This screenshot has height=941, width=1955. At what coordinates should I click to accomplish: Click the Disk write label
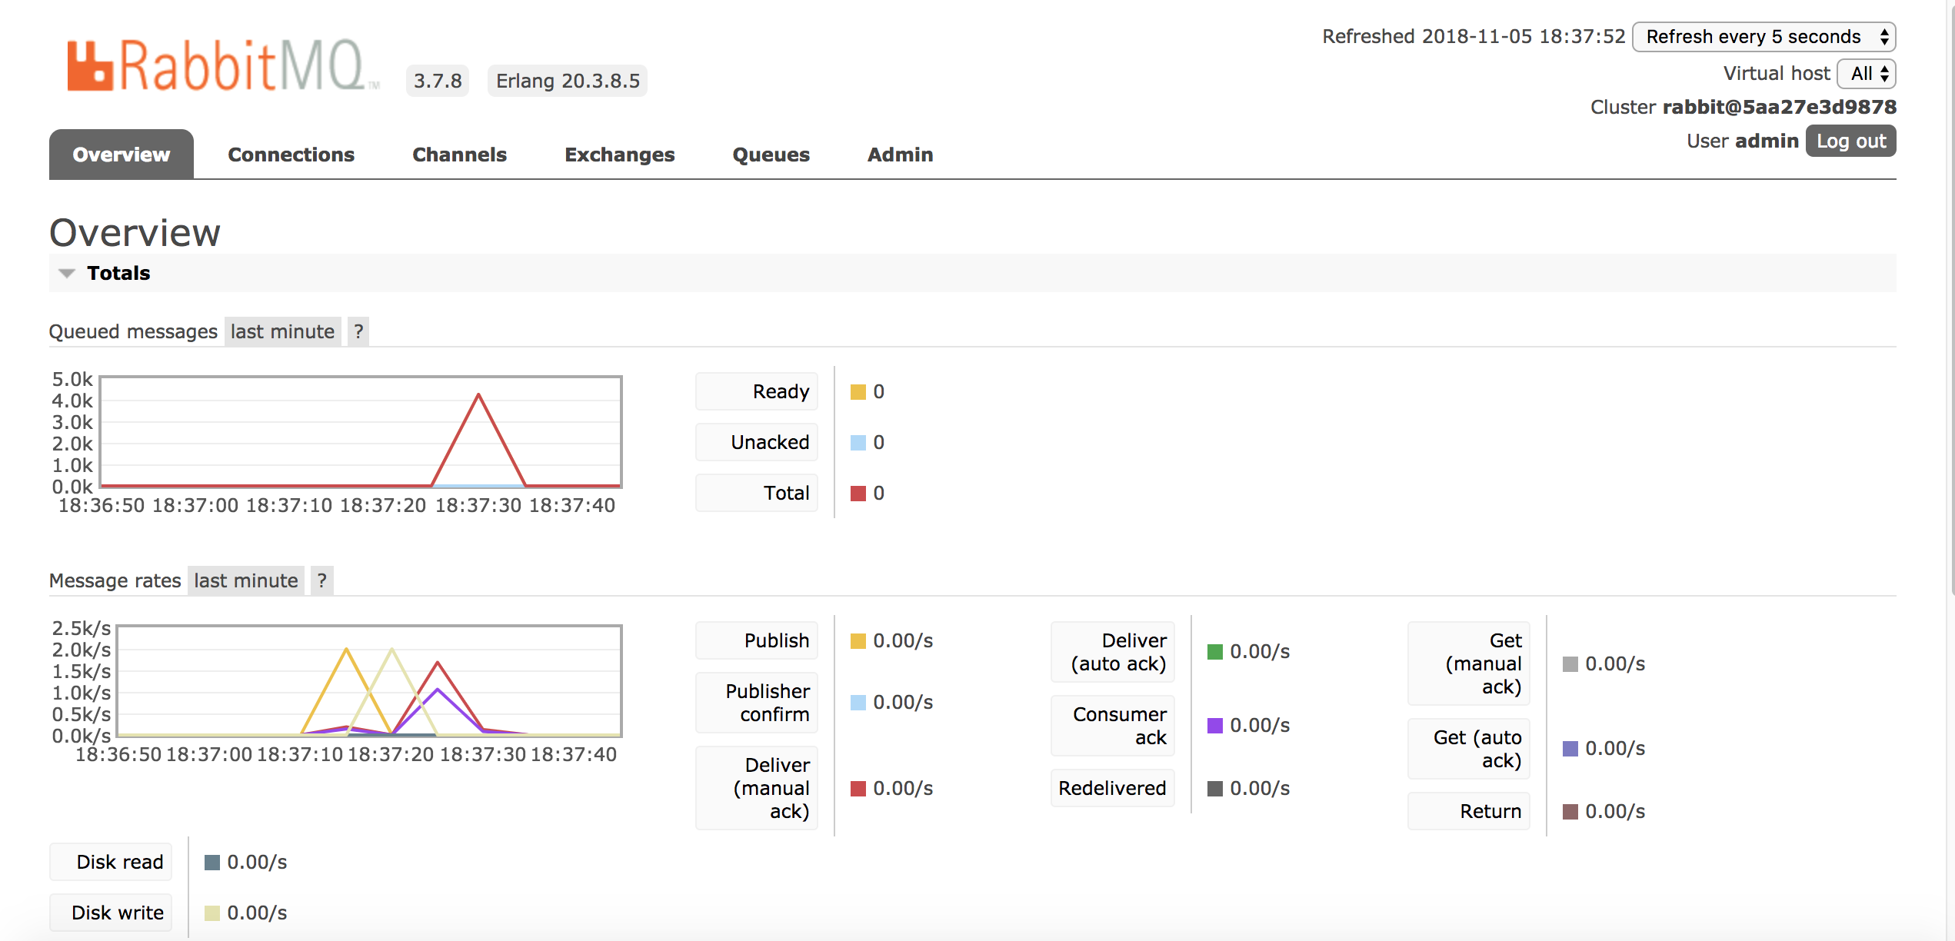click(111, 913)
